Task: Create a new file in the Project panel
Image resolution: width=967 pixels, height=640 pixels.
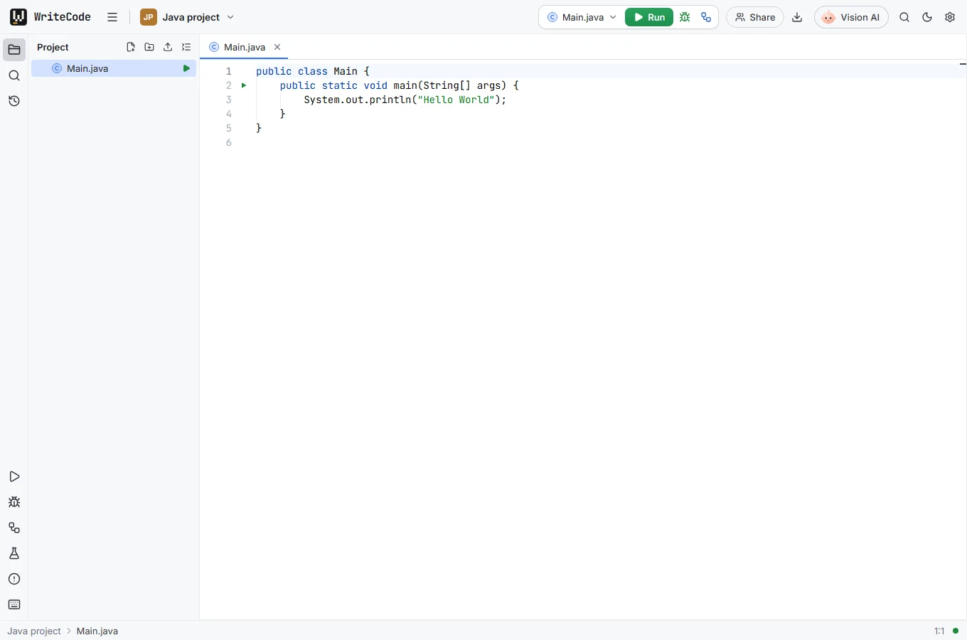Action: [x=131, y=47]
